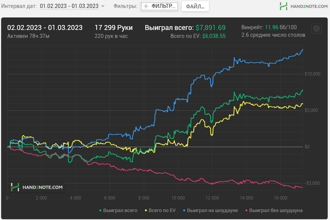Image resolution: width=330 pixels, height=220 pixels.
Task: Click the 'Фильтры:' label
Action: click(125, 6)
